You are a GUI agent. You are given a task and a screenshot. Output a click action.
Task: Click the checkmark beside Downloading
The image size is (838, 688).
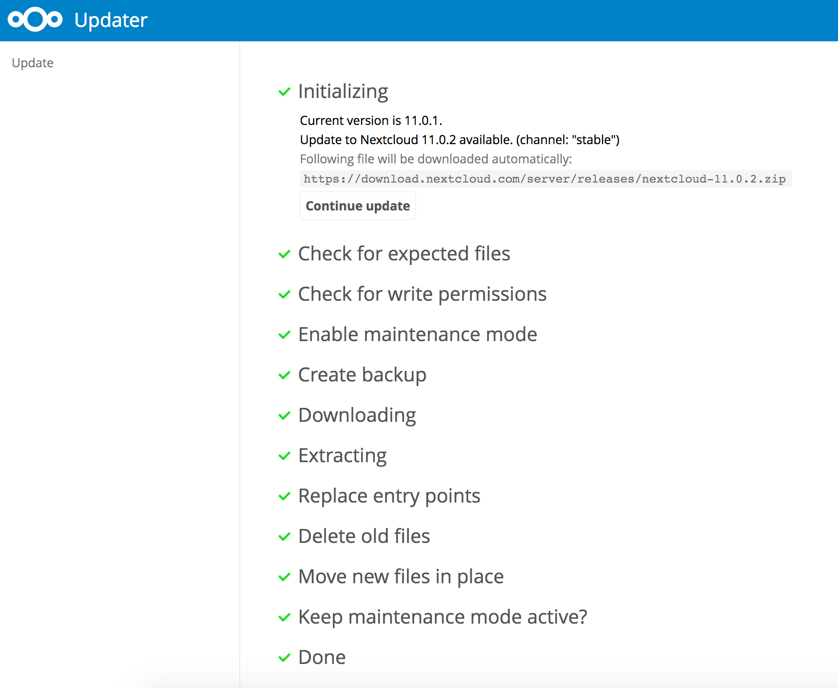pos(284,415)
